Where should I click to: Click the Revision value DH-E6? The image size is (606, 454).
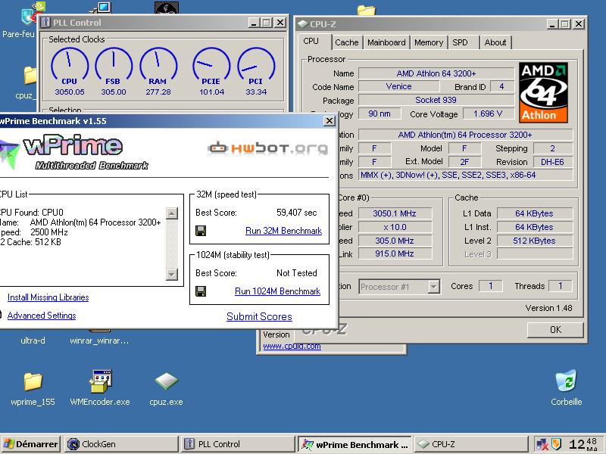(552, 162)
